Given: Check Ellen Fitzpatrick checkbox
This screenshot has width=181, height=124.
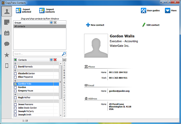Looking at the screenshot, I should coord(15,77).
